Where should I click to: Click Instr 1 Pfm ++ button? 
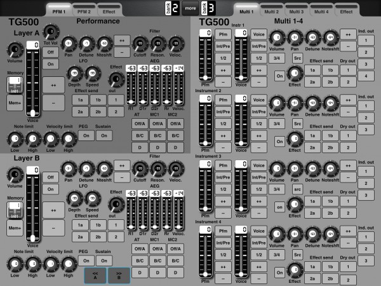pyautogui.click(x=223, y=71)
